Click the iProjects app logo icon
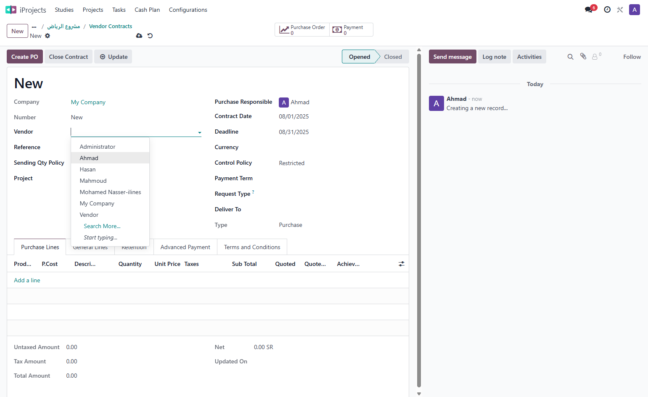Image resolution: width=648 pixels, height=397 pixels. (11, 10)
